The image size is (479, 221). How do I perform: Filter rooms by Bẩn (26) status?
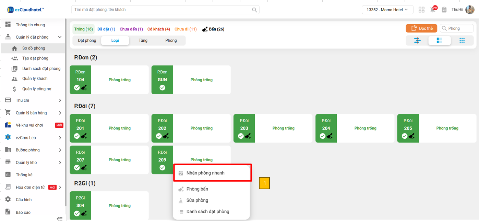click(213, 29)
